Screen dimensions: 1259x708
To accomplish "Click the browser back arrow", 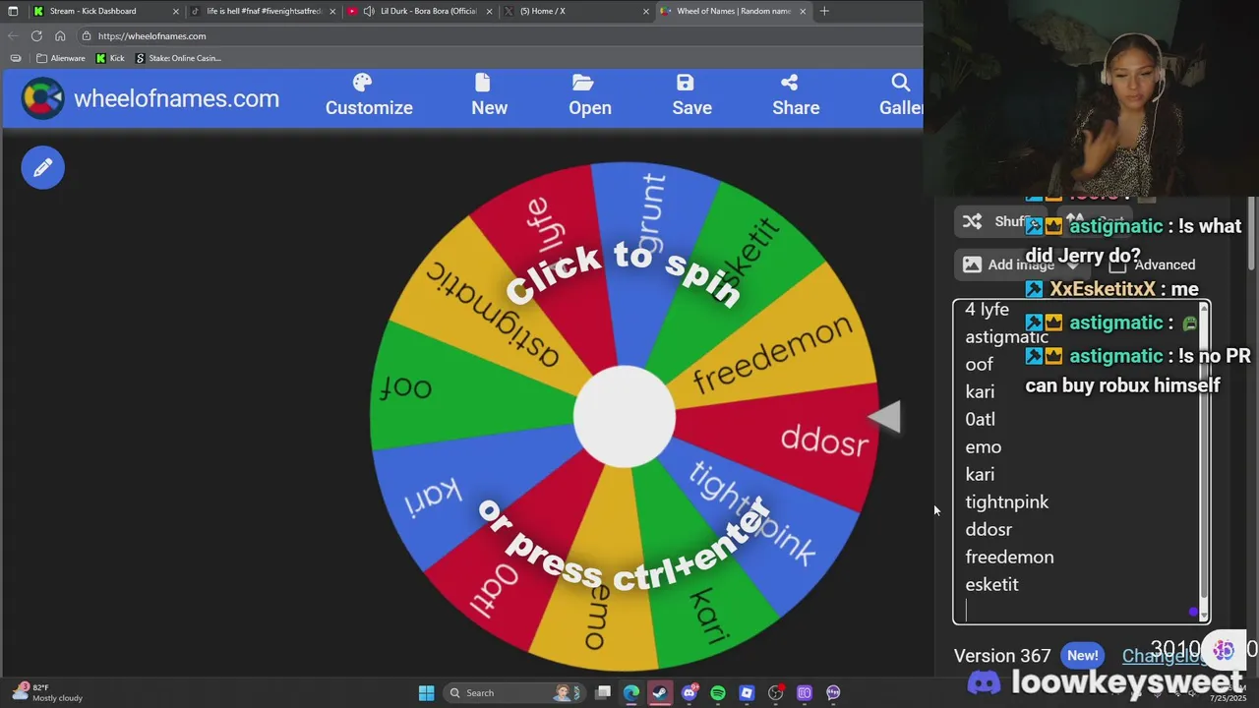I will coord(13,35).
